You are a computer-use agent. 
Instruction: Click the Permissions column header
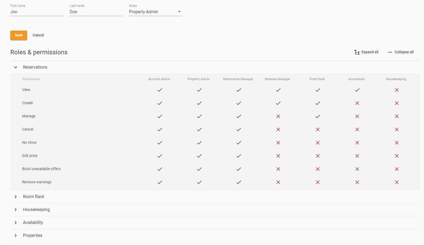pos(31,79)
